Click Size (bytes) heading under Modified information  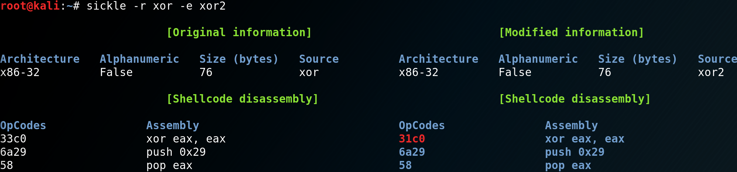[637, 59]
